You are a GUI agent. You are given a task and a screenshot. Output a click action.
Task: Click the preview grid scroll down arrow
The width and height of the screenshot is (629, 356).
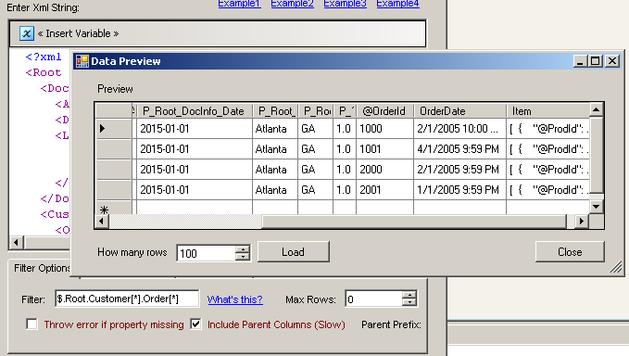click(596, 207)
